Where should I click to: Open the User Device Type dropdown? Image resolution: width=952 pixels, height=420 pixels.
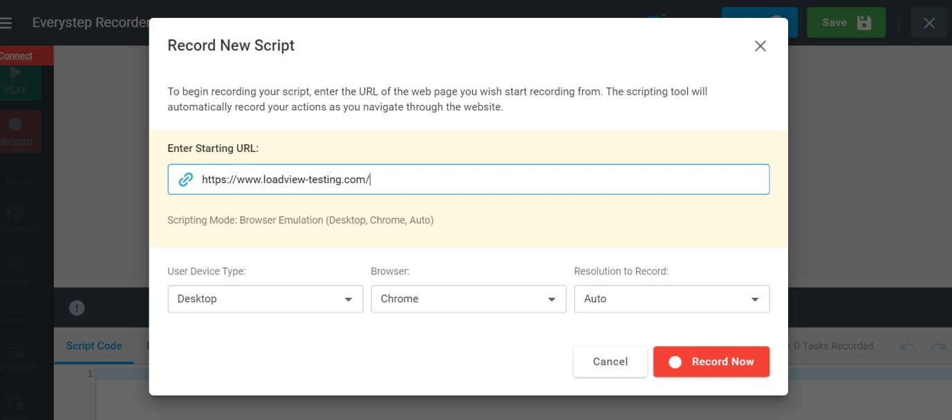pyautogui.click(x=265, y=298)
